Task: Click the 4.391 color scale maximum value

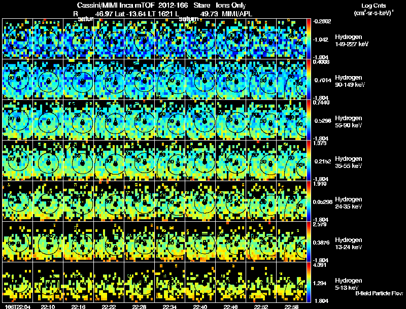Action: coord(320,265)
